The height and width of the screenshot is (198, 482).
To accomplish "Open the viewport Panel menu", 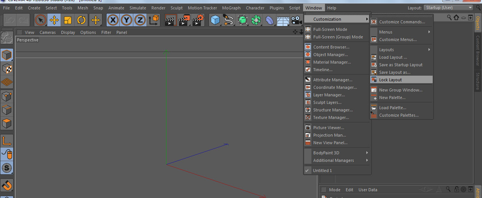I will point(122,32).
